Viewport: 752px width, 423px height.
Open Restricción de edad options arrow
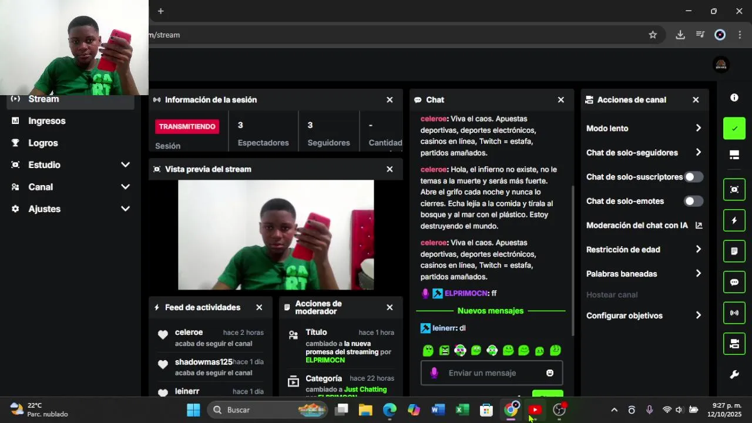click(x=698, y=250)
